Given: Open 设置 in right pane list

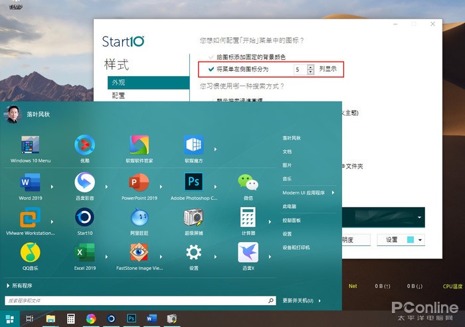Looking at the screenshot, I should pyautogui.click(x=287, y=234).
